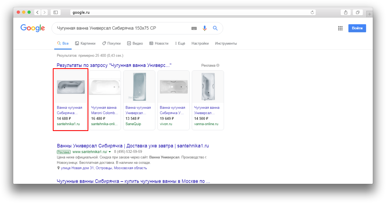Switch to the Покупки tab
Screen dimensions: 386x203
click(x=111, y=43)
